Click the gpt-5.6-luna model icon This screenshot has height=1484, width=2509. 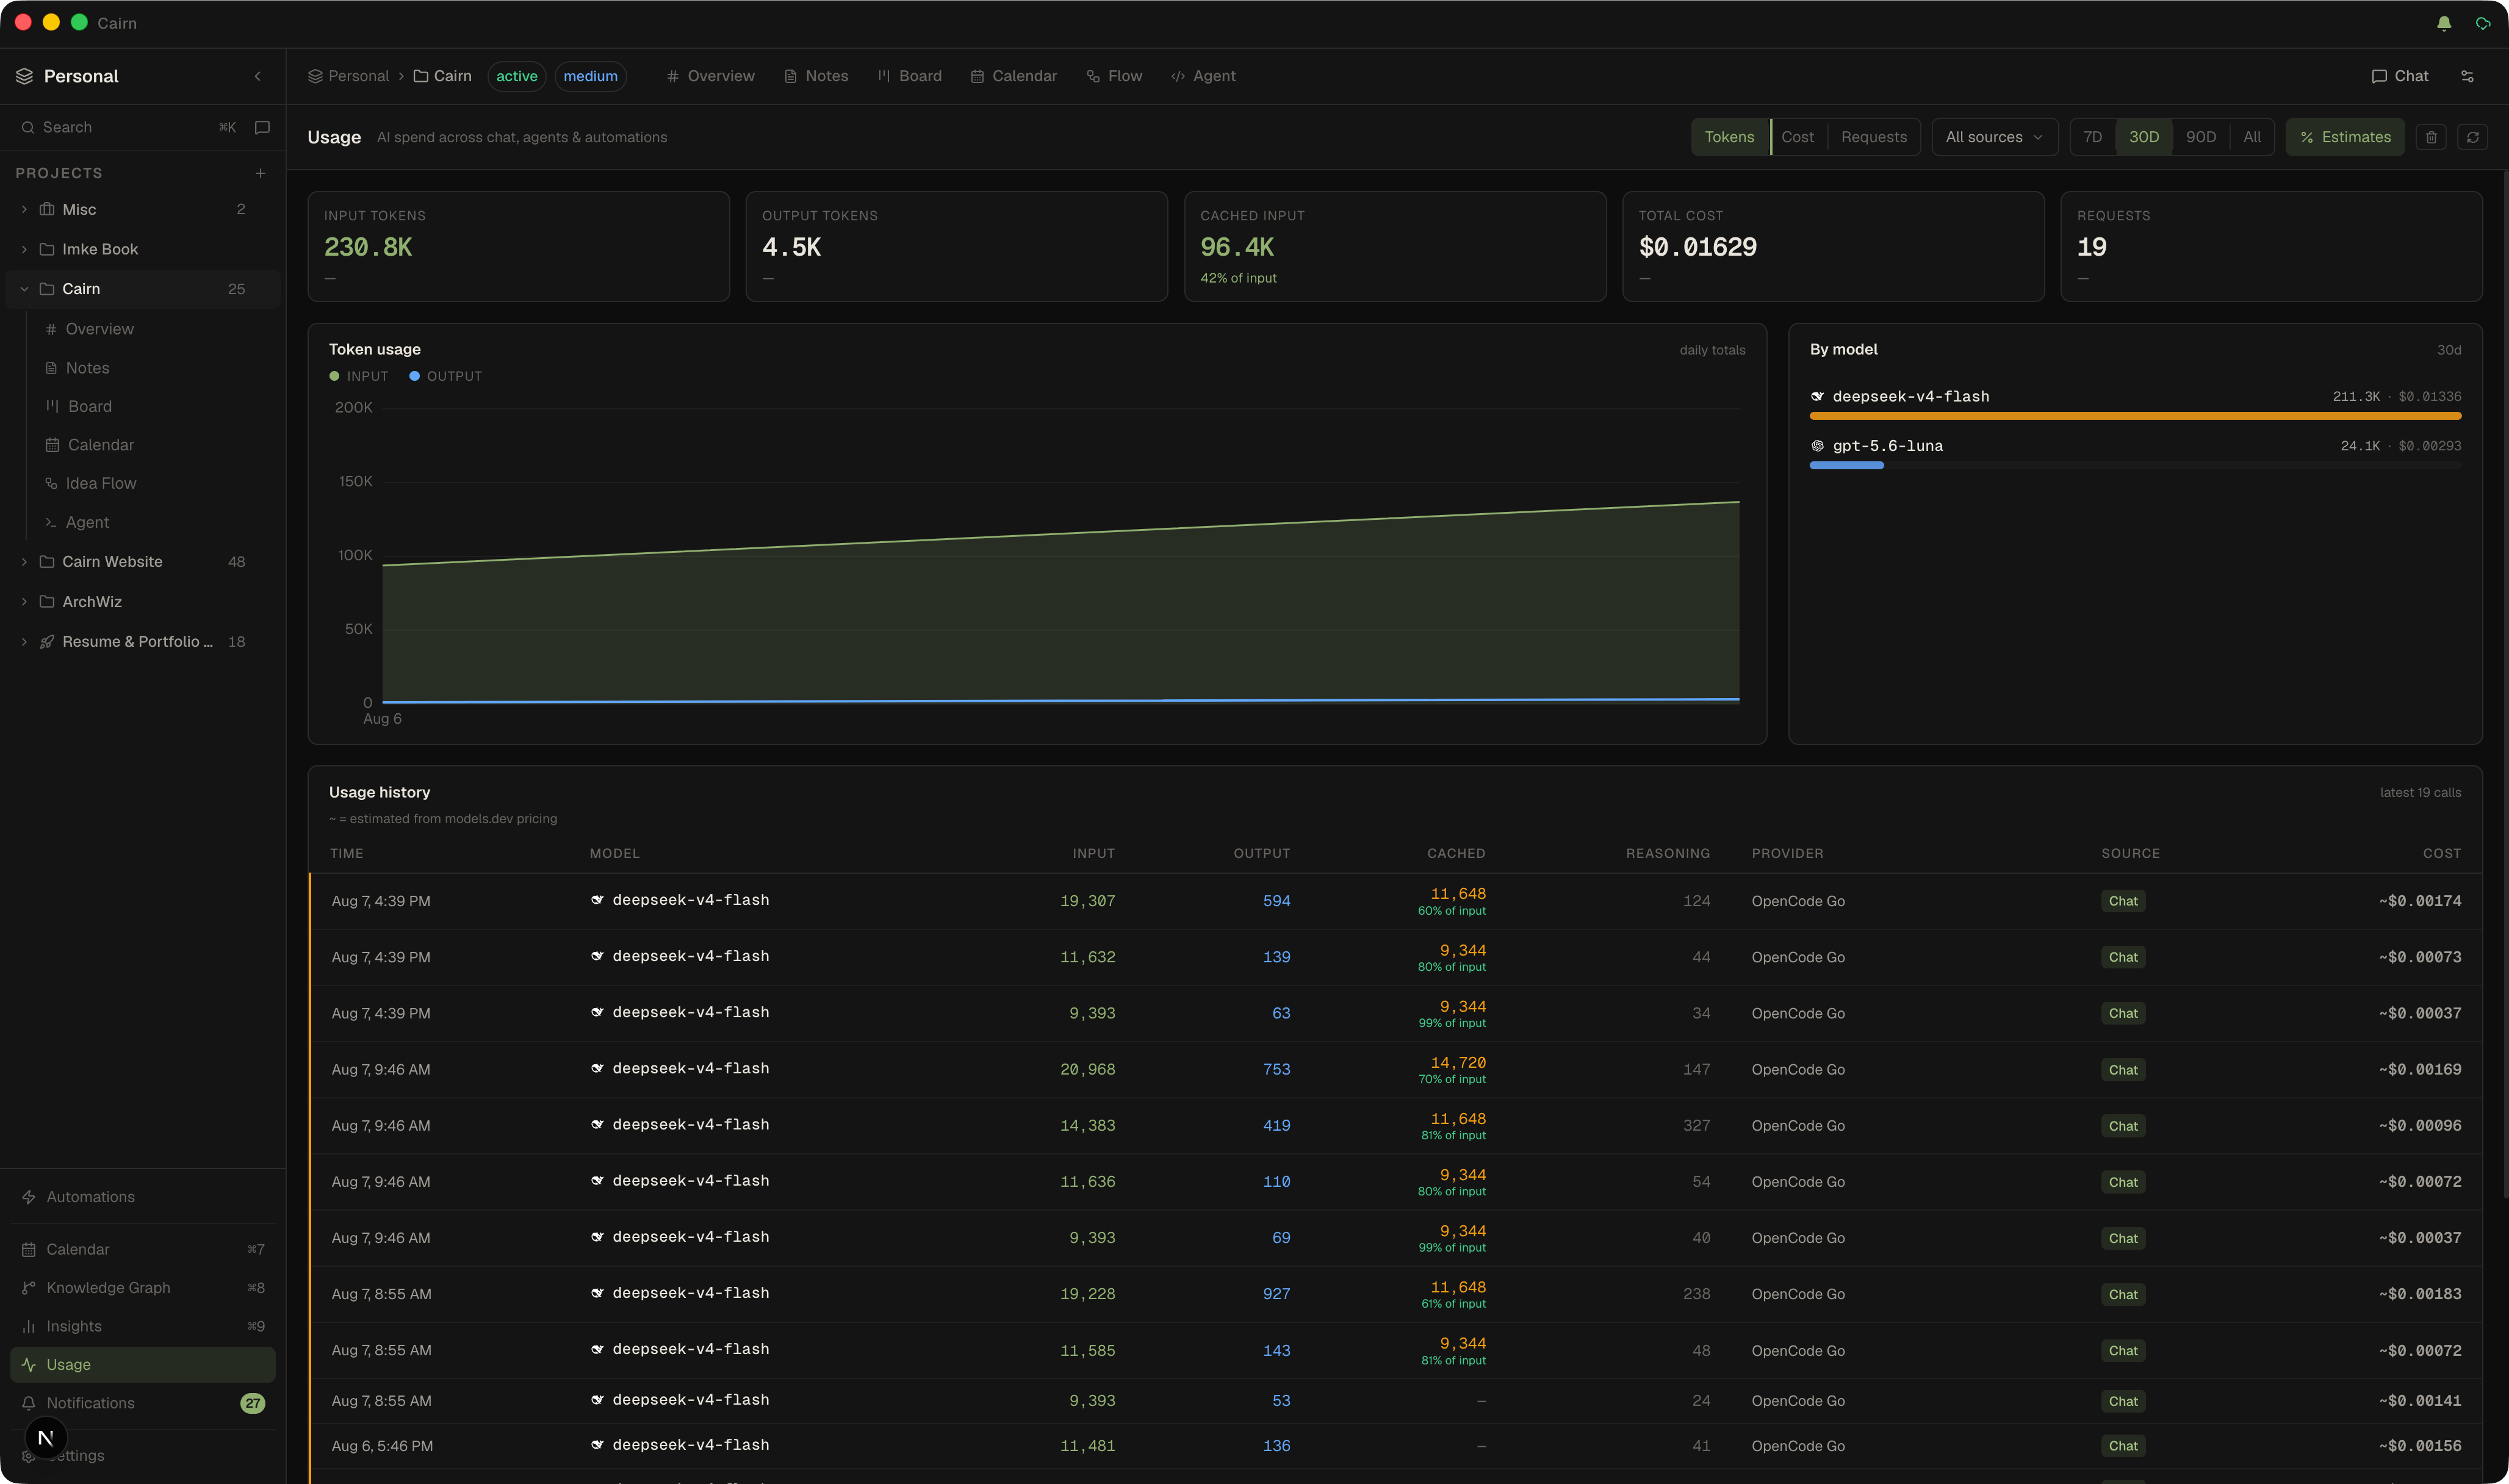tap(1817, 446)
